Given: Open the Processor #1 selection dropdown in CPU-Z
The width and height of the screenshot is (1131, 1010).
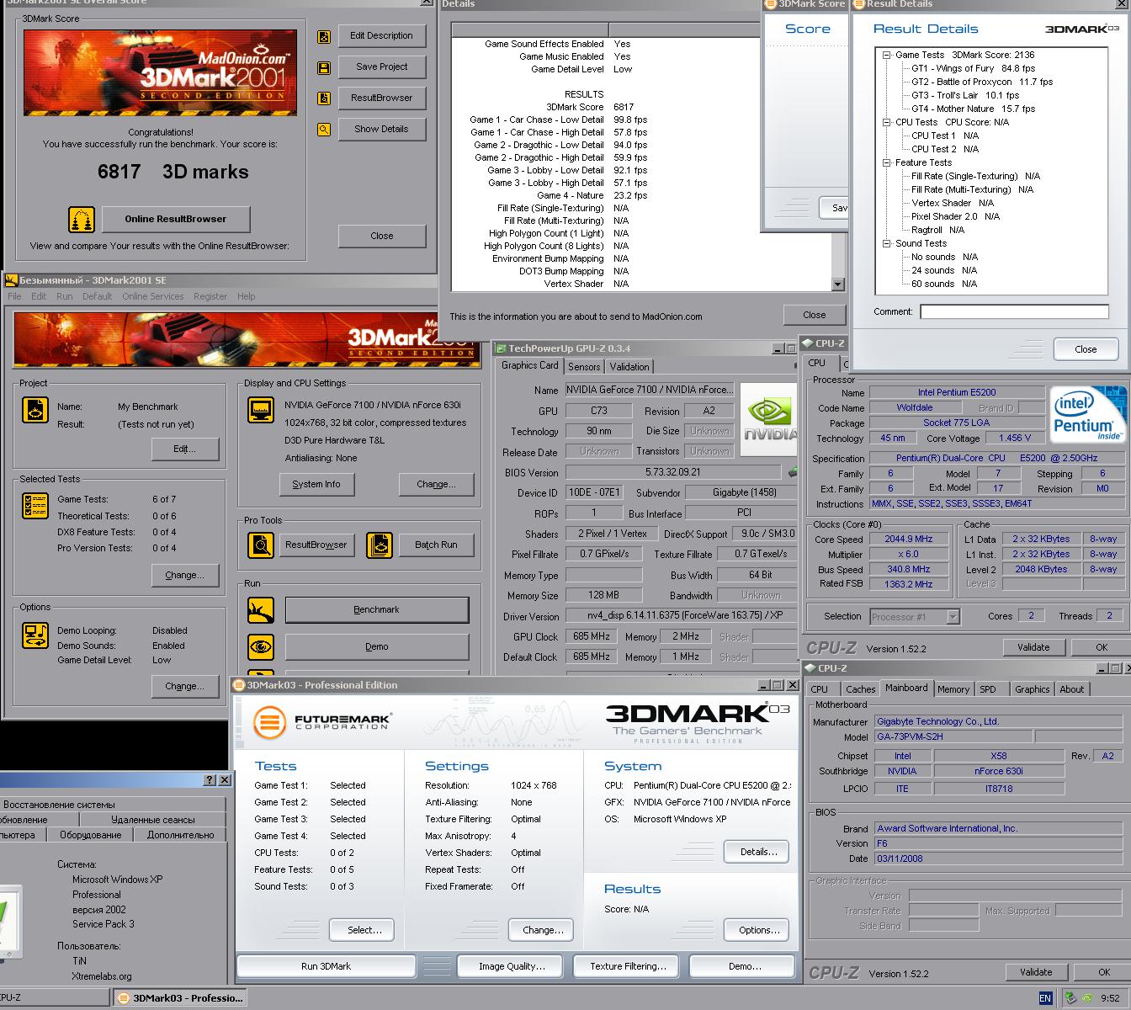Looking at the screenshot, I should pyautogui.click(x=953, y=617).
